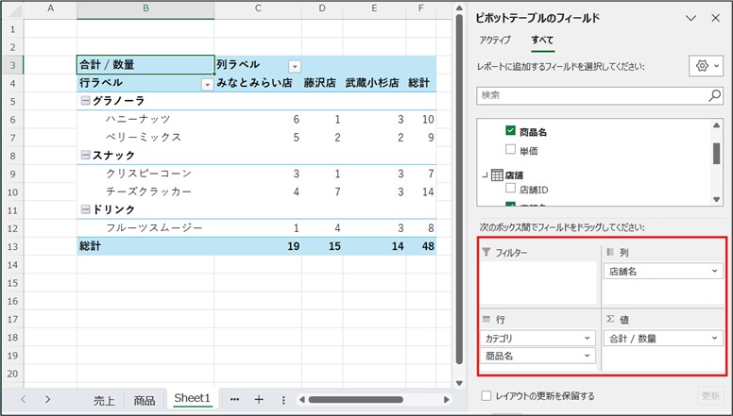This screenshot has width=733, height=416.
Task: Add a new sheet with plus icon
Action: pos(259,399)
